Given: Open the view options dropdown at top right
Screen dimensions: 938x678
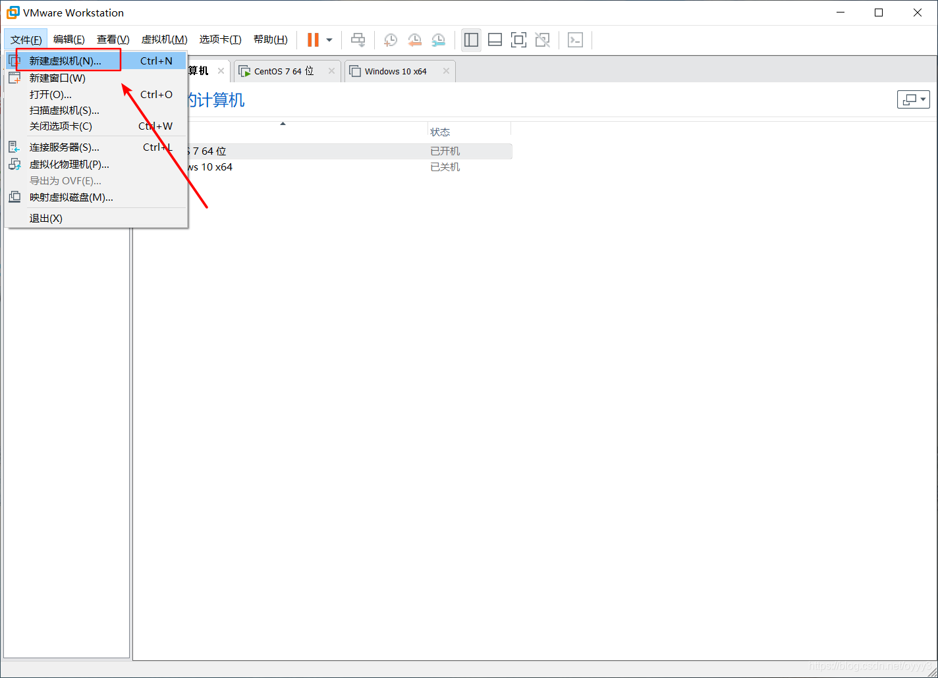Looking at the screenshot, I should coord(914,99).
